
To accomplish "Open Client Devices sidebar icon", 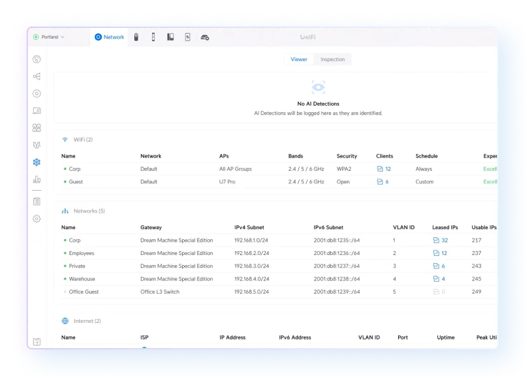I will coord(37,110).
